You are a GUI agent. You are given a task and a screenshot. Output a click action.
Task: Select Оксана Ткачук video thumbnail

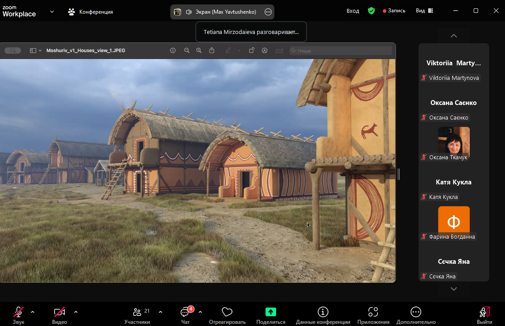[453, 140]
